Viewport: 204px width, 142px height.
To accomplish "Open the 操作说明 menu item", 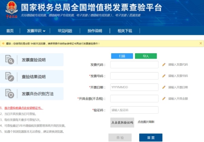I will pos(95,31).
